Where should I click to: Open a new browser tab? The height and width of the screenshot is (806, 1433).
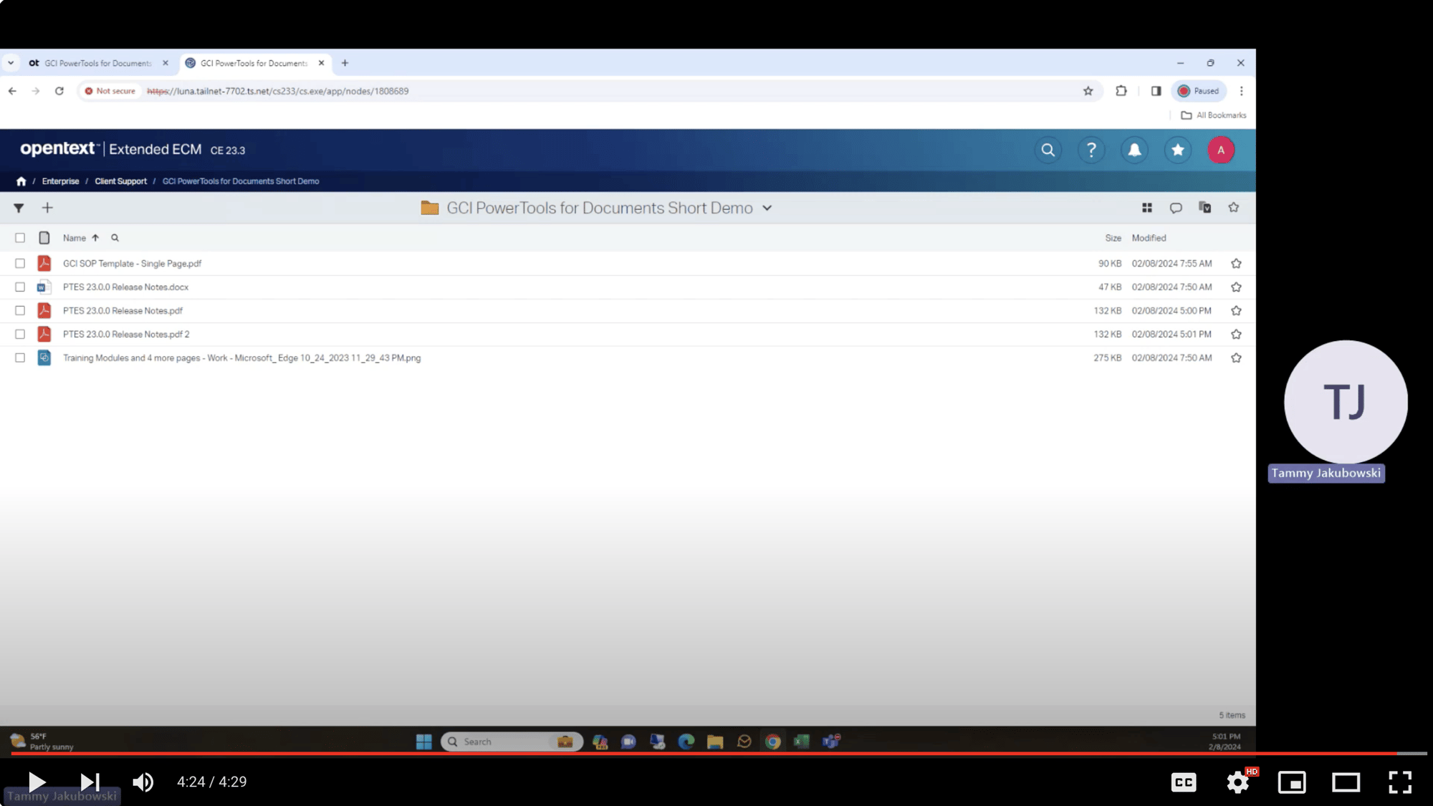[345, 63]
